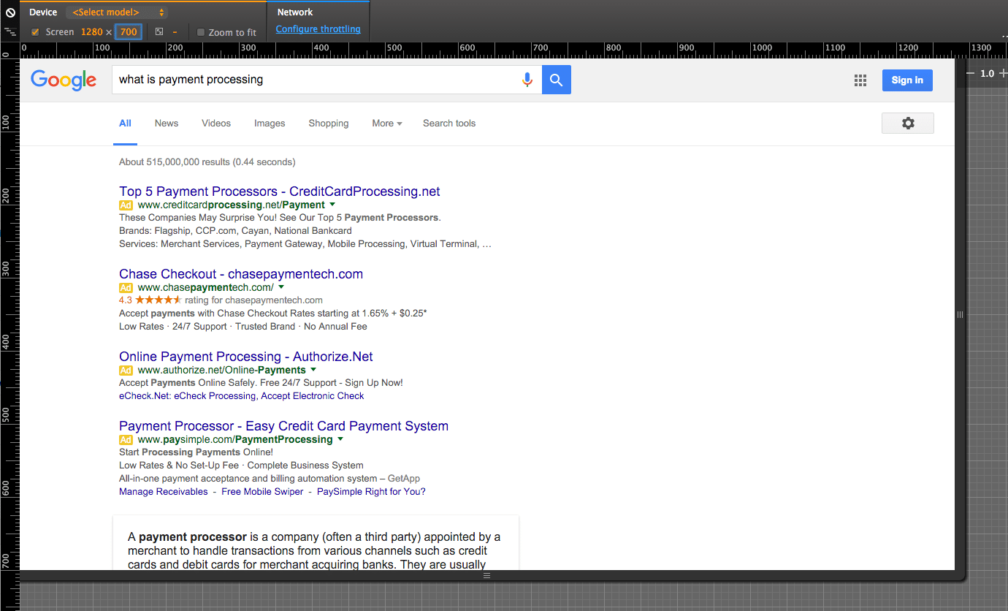Image resolution: width=1008 pixels, height=611 pixels.
Task: Switch to the News tab
Action: (x=167, y=124)
